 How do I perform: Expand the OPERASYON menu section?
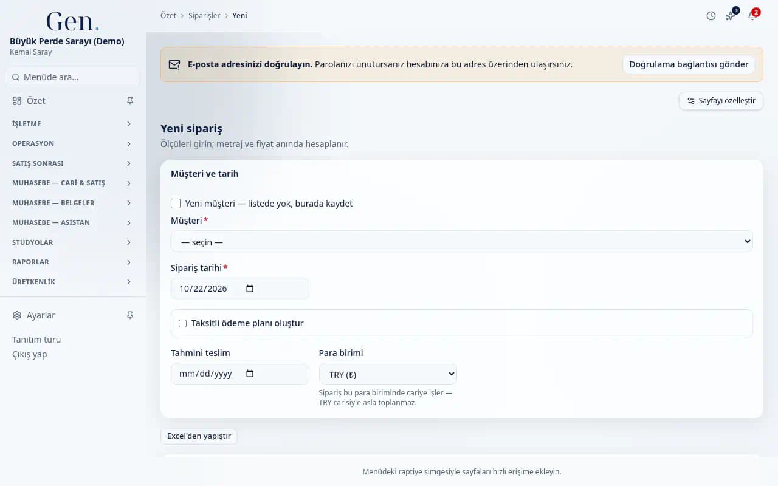[x=72, y=144]
